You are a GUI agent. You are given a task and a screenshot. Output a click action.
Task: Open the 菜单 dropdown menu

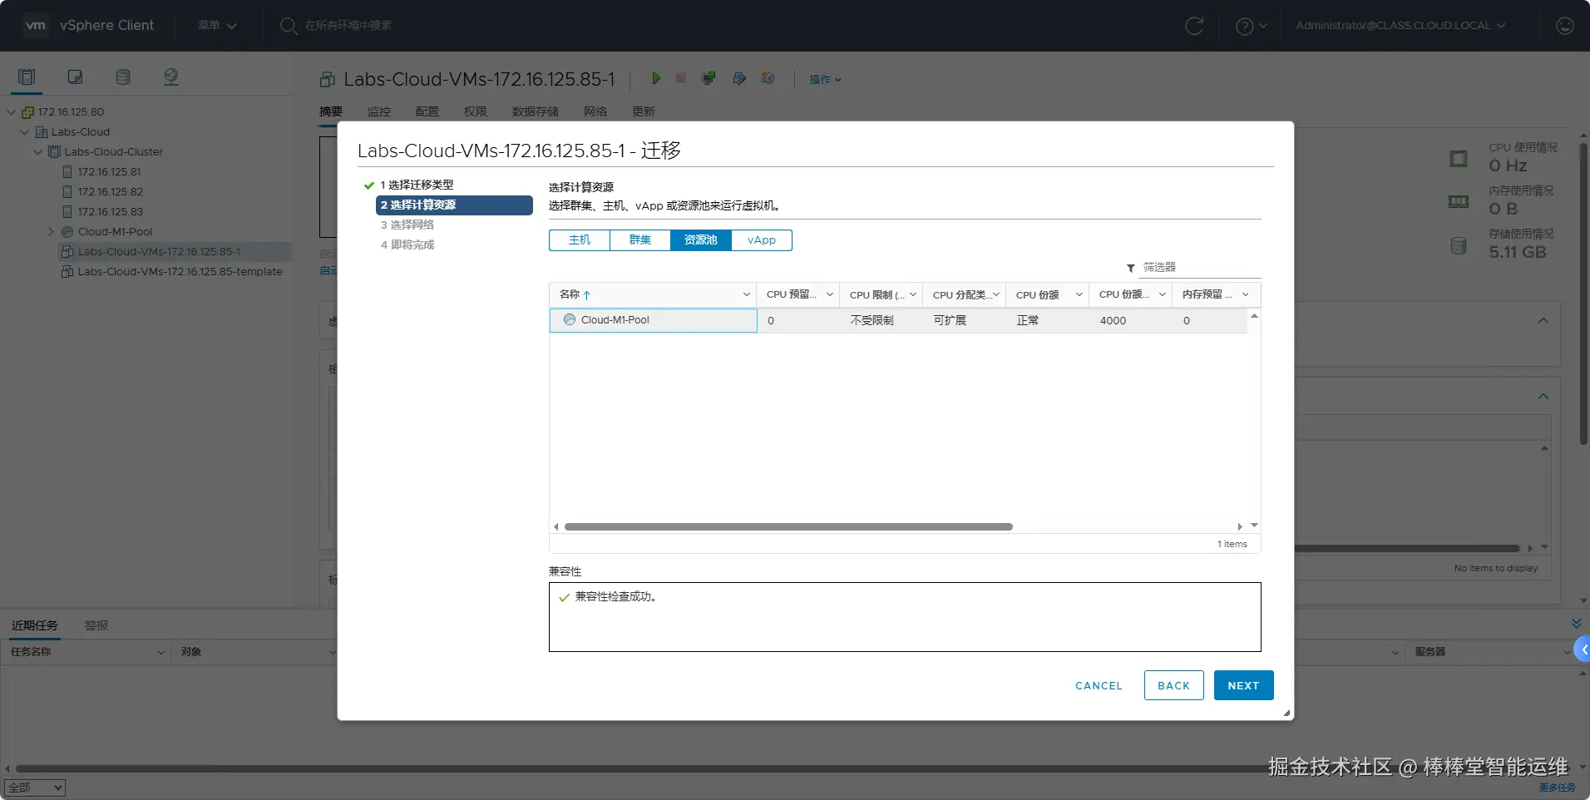click(217, 26)
